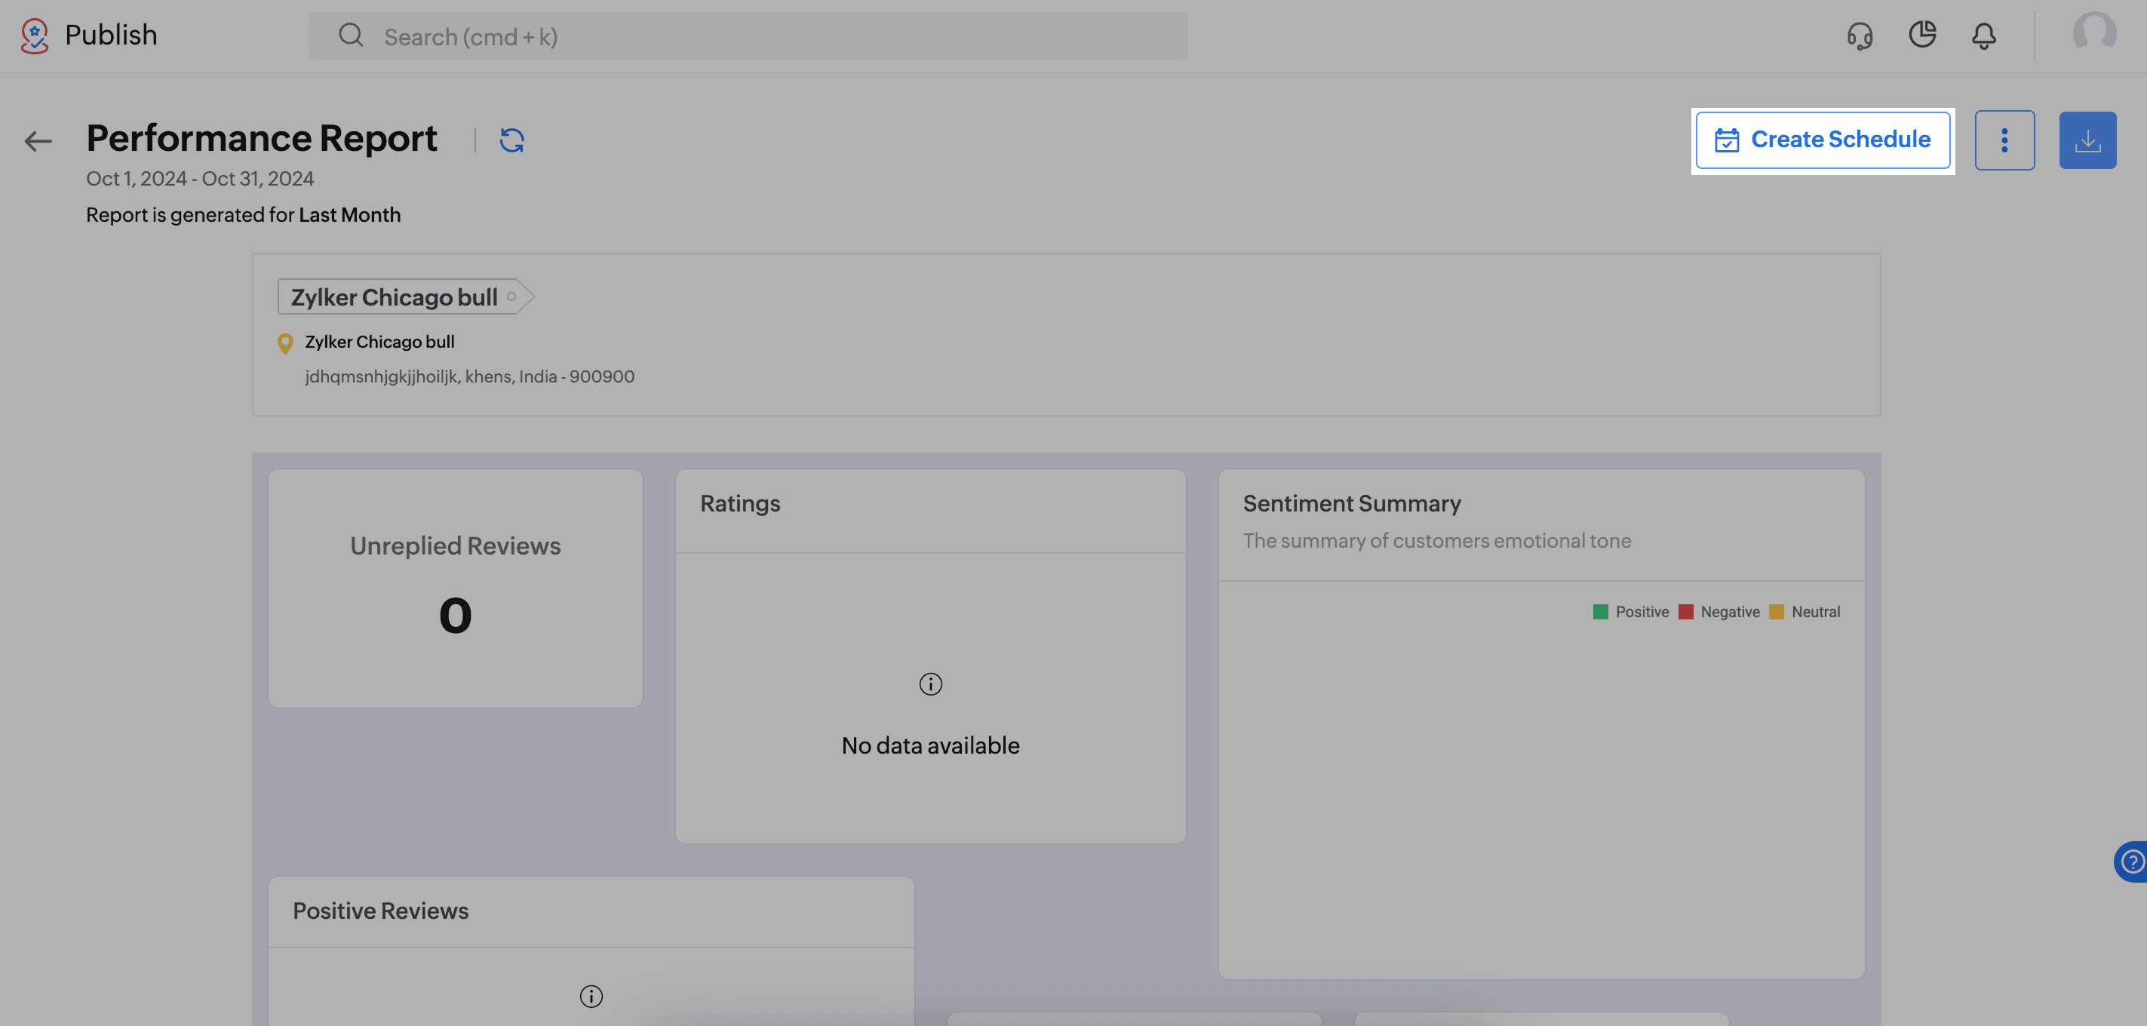Image resolution: width=2147 pixels, height=1026 pixels.
Task: Click the Publish app logo icon
Action: (34, 36)
